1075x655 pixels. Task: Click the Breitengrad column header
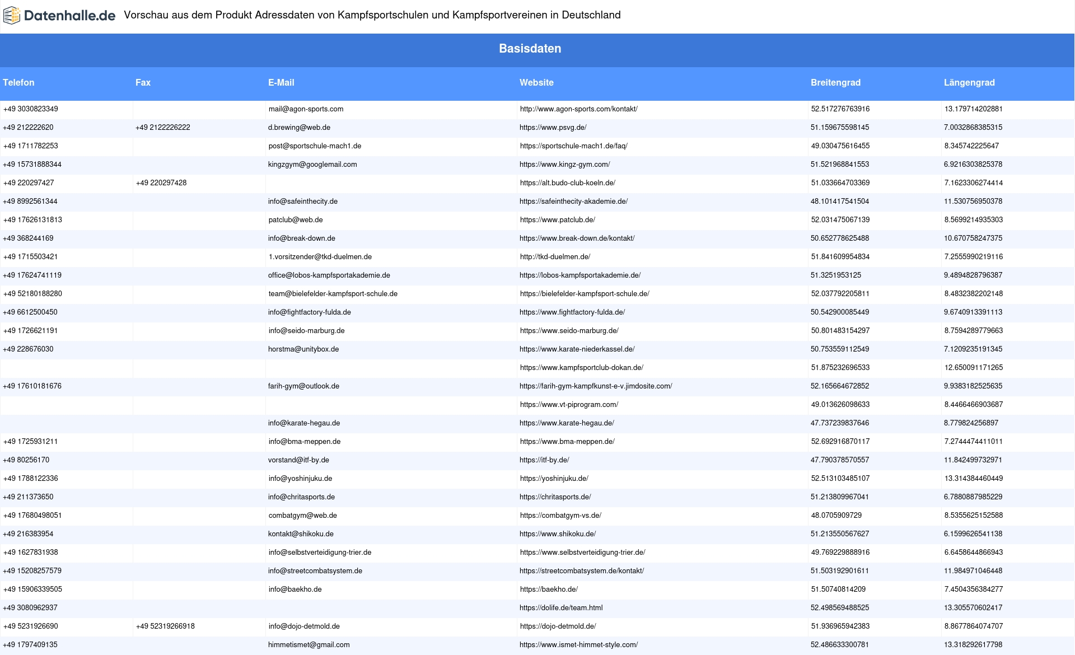(835, 82)
